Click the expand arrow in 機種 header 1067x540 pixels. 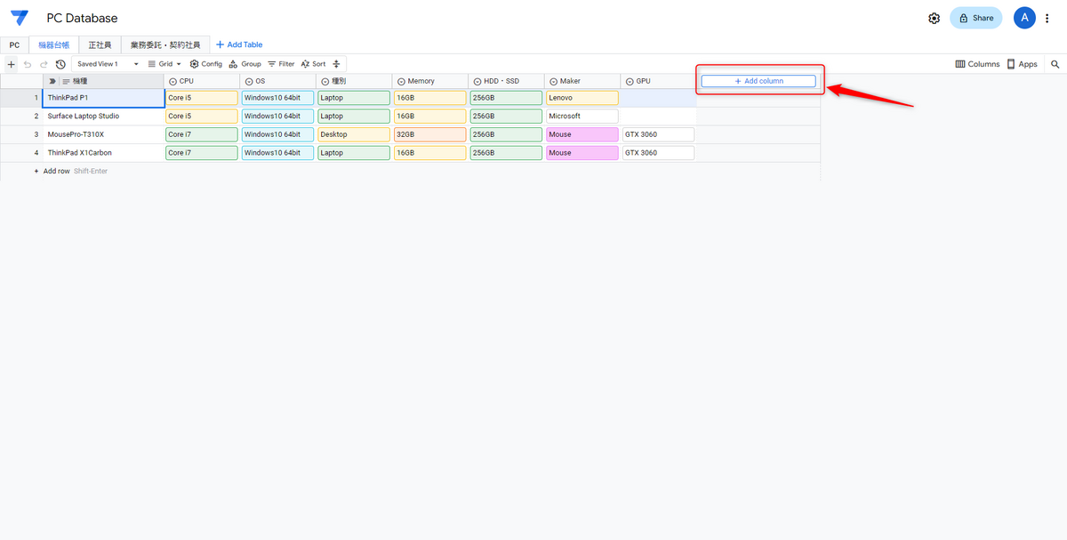(x=52, y=81)
